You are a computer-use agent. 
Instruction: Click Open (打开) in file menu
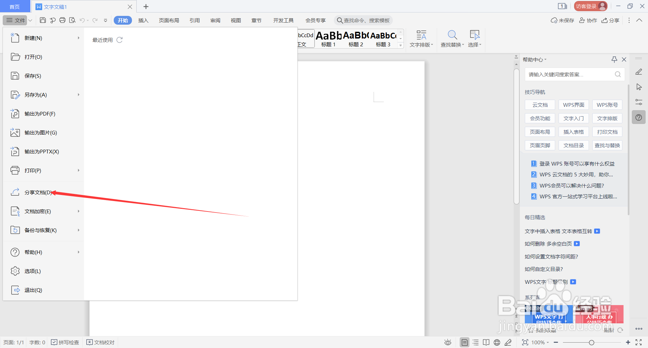43,57
